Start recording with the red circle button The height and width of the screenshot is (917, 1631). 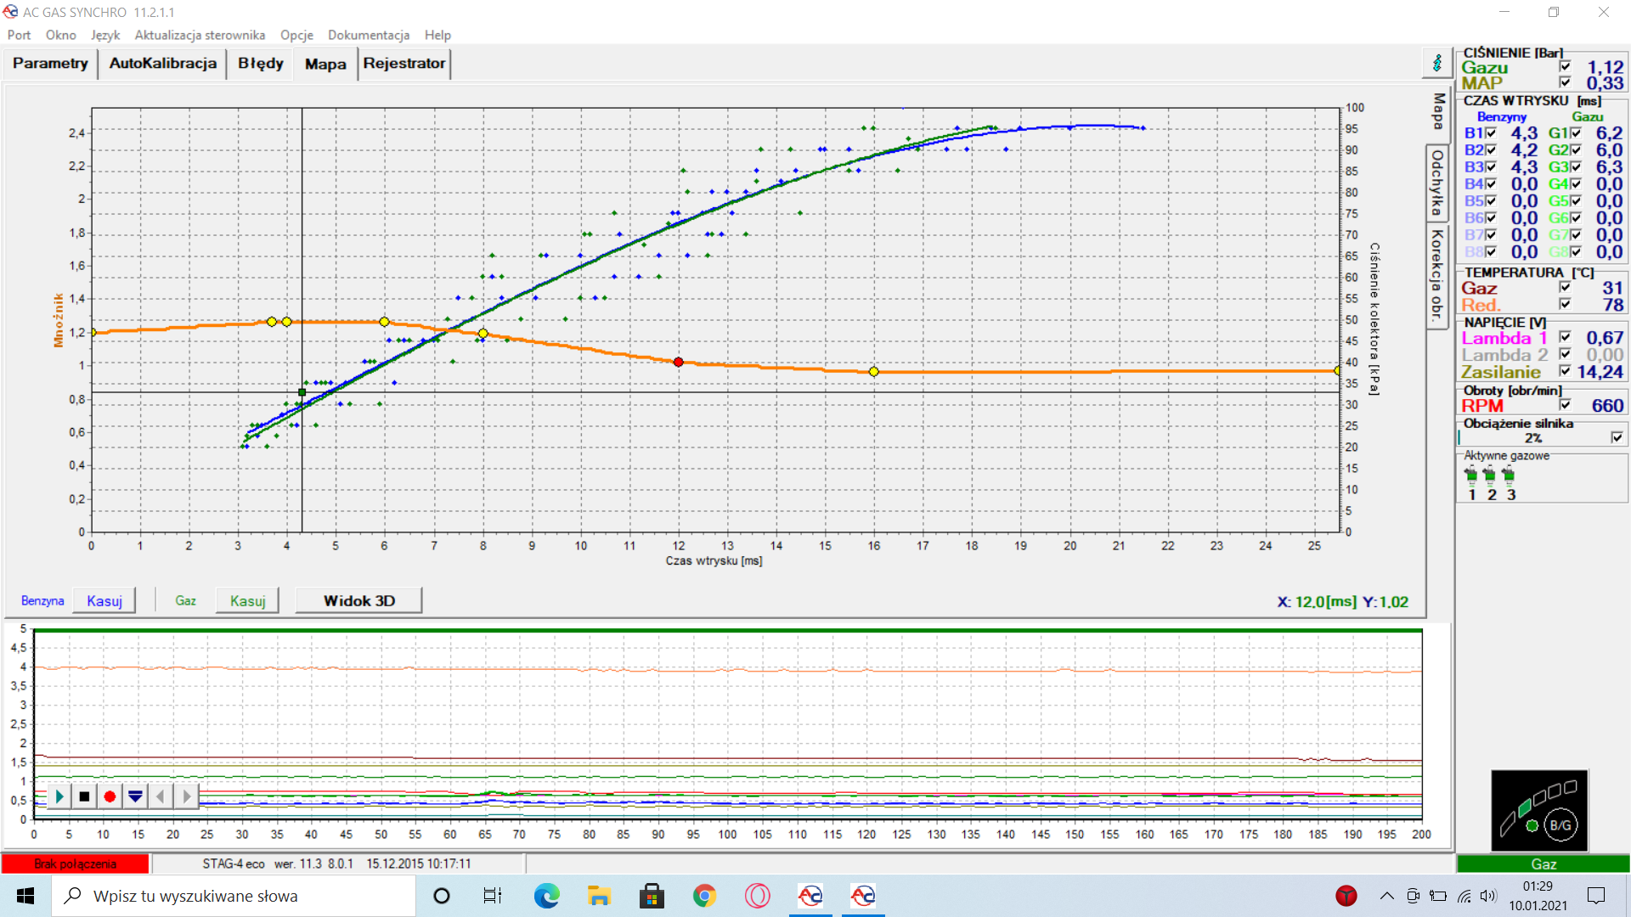point(110,796)
